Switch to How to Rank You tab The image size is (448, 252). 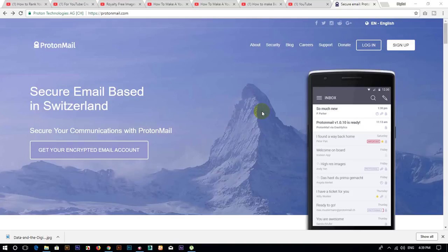(26, 4)
